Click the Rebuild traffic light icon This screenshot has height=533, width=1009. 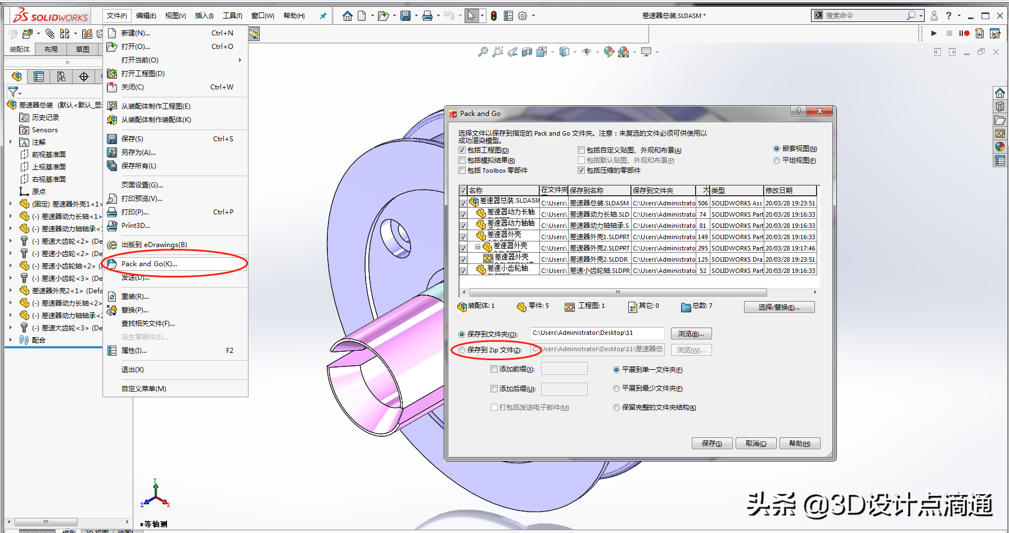click(x=493, y=16)
